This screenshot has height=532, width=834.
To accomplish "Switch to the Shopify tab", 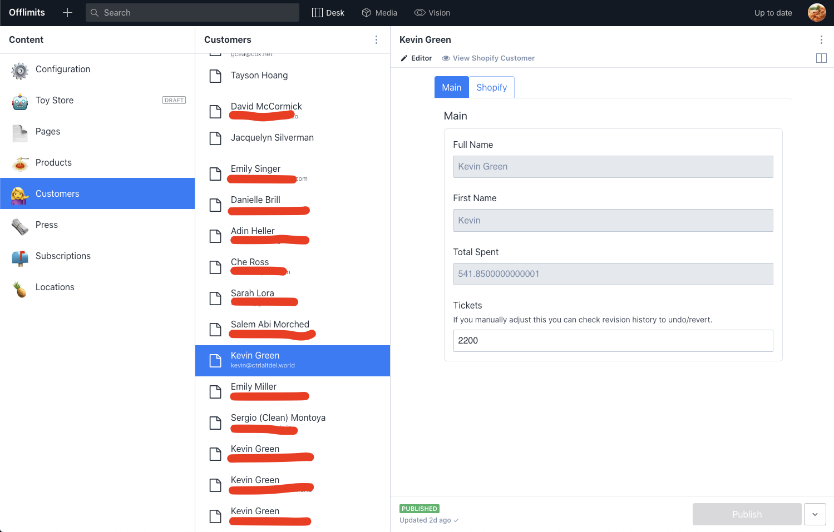I will 491,87.
